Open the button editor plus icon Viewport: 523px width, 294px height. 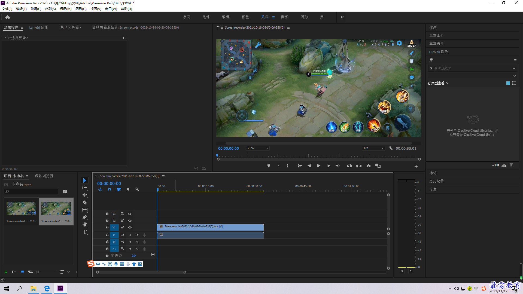[416, 166]
